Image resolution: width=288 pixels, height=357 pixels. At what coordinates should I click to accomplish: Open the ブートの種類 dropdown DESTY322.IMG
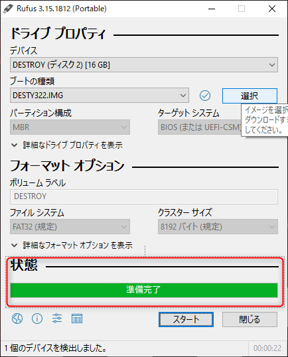coord(100,96)
